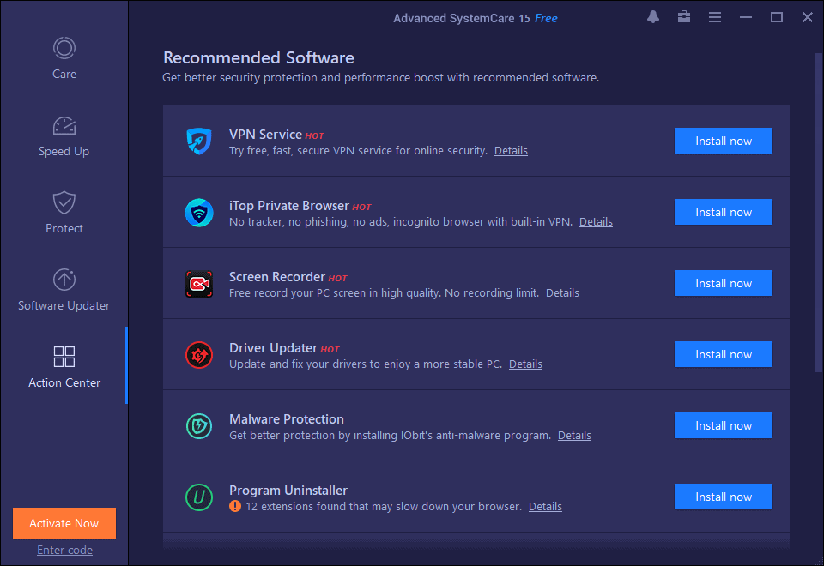Install the VPN Service now

coord(723,141)
